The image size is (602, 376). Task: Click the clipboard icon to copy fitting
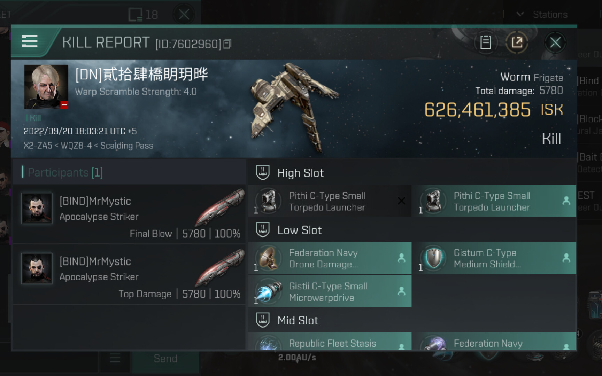[486, 42]
